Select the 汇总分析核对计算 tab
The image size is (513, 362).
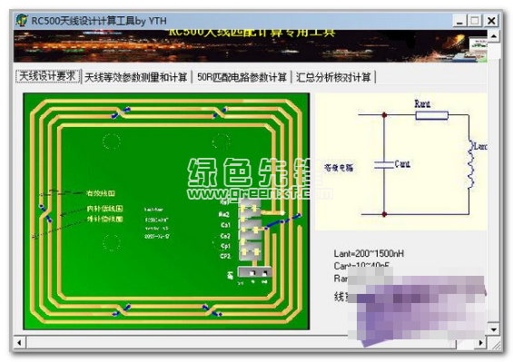tap(333, 77)
